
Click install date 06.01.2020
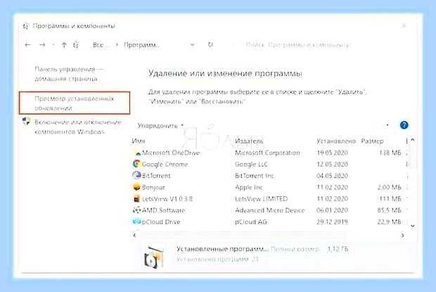click(333, 210)
